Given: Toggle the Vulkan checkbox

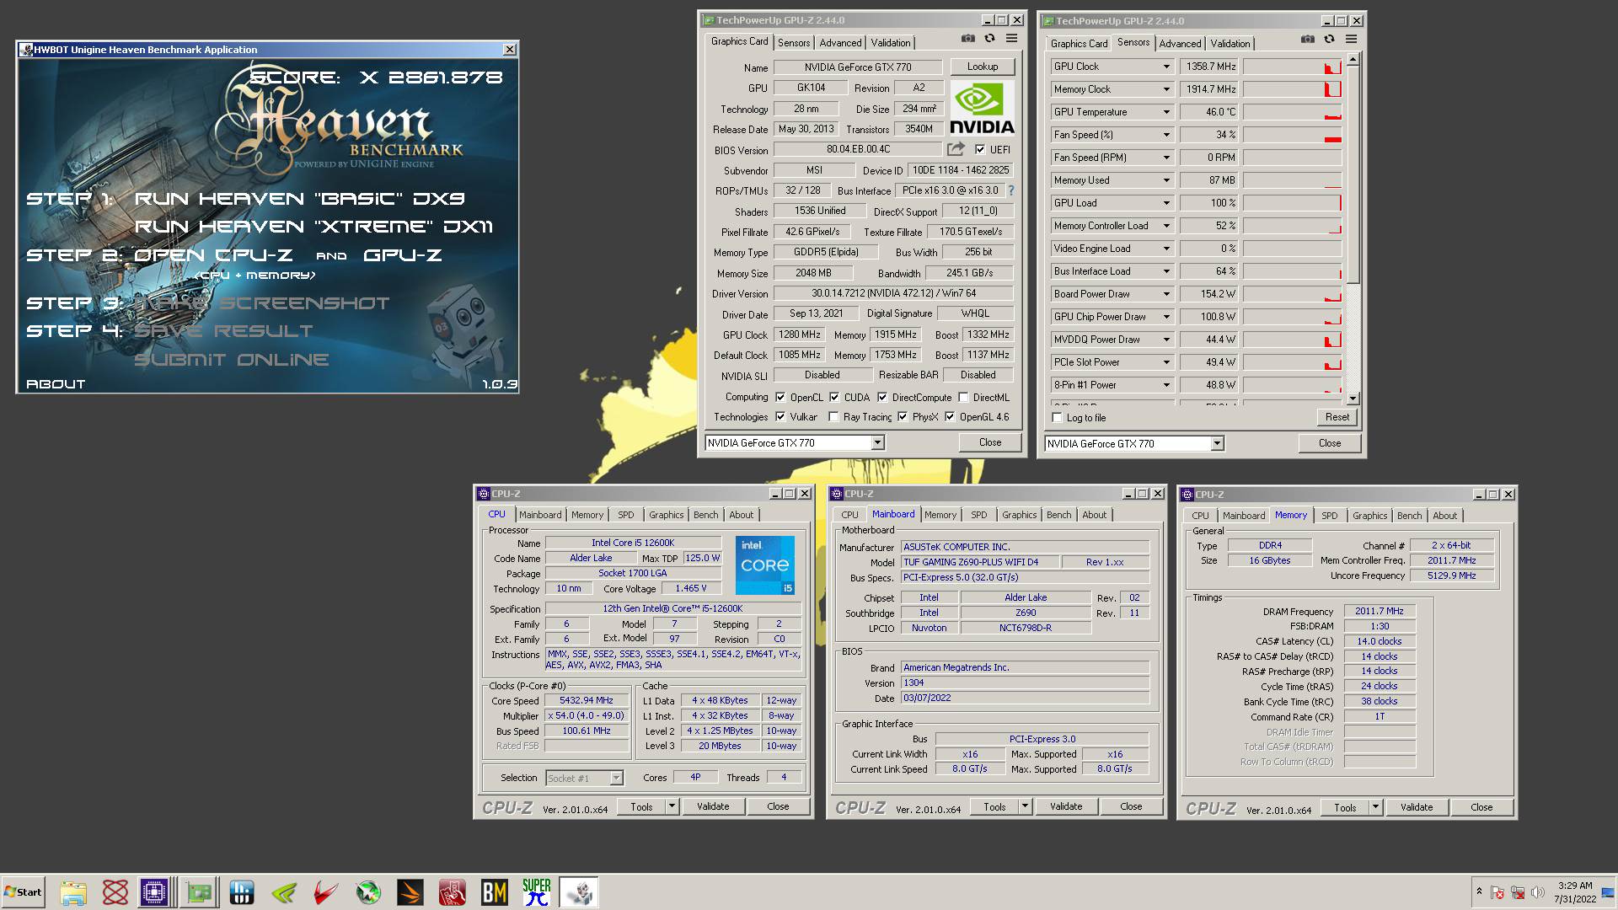Looking at the screenshot, I should 780,417.
